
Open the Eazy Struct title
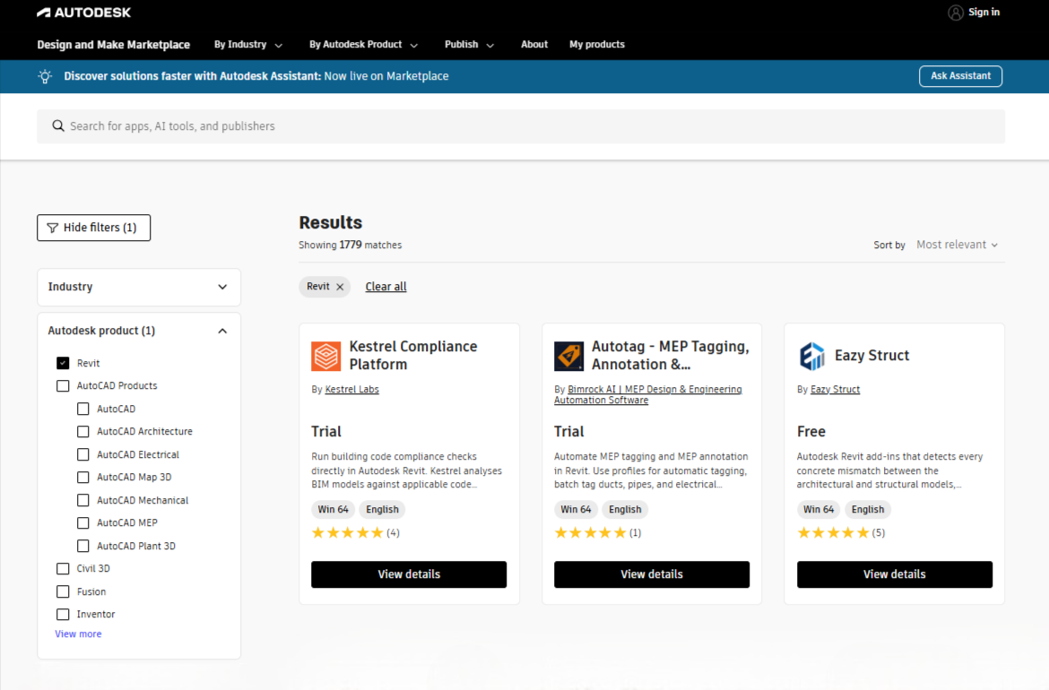[x=871, y=356]
